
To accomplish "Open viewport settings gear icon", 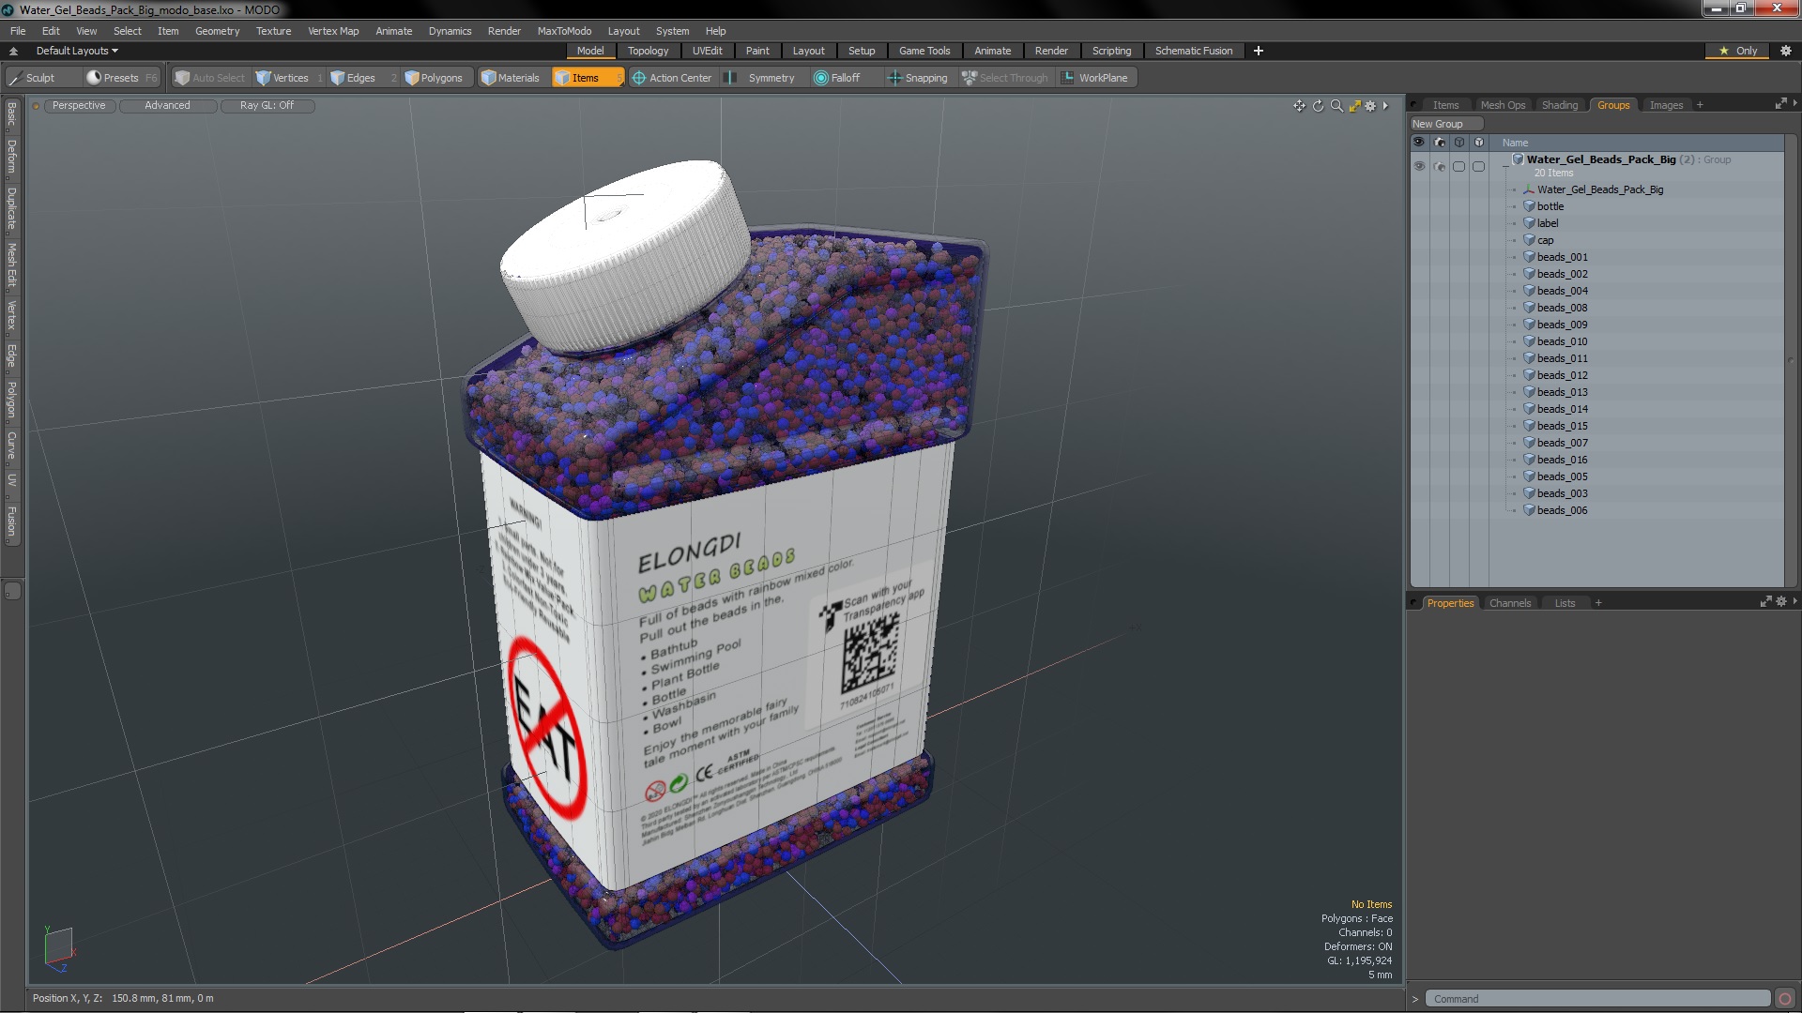I will 1370,106.
